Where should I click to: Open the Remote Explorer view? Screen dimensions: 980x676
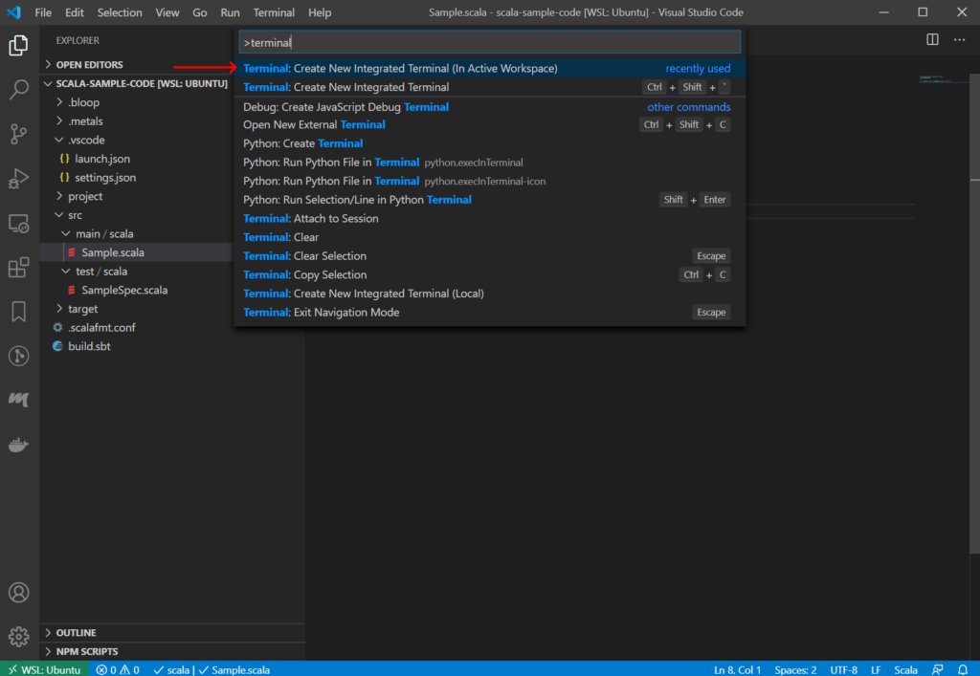click(19, 223)
